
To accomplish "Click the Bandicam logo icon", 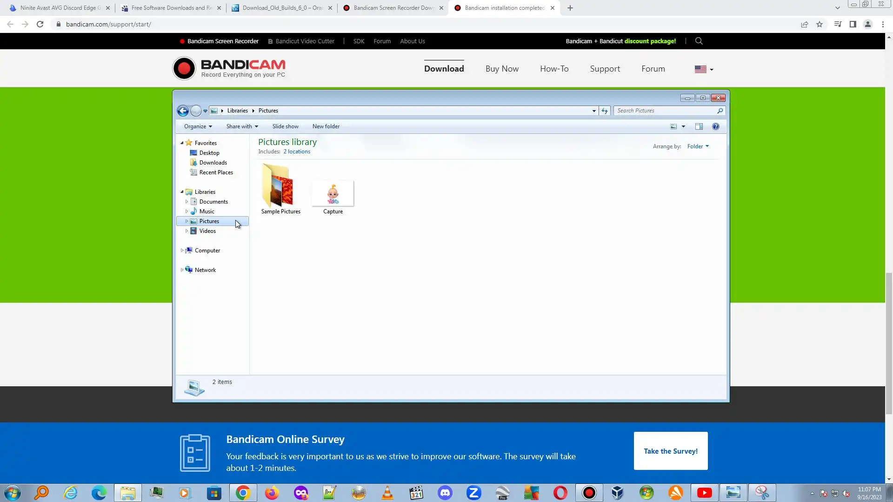I will pos(184,68).
